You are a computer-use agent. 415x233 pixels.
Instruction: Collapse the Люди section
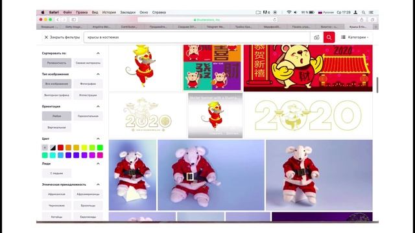pos(98,164)
